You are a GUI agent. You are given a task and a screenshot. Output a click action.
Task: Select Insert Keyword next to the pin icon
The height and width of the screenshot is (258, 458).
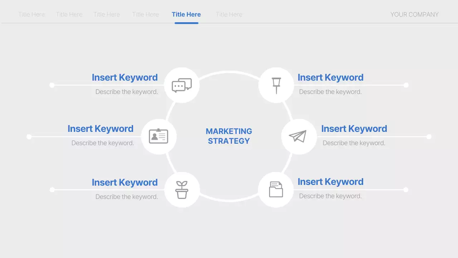(330, 77)
